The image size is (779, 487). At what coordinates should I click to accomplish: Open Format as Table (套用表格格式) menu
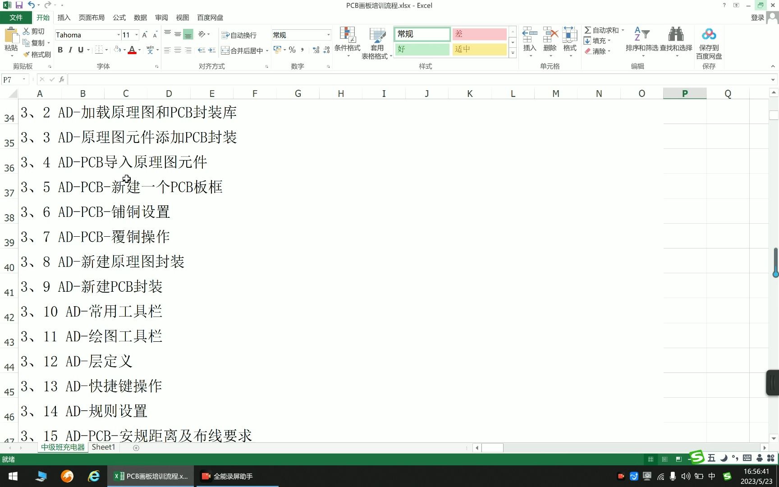tap(376, 43)
